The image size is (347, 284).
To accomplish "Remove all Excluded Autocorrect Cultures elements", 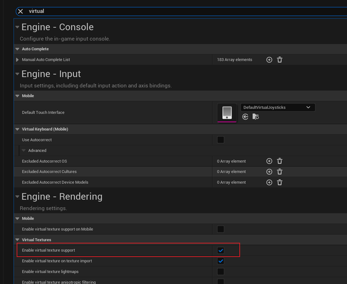I will (x=280, y=172).
